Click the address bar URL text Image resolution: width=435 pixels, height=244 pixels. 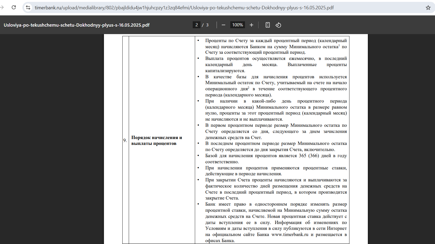tap(184, 8)
